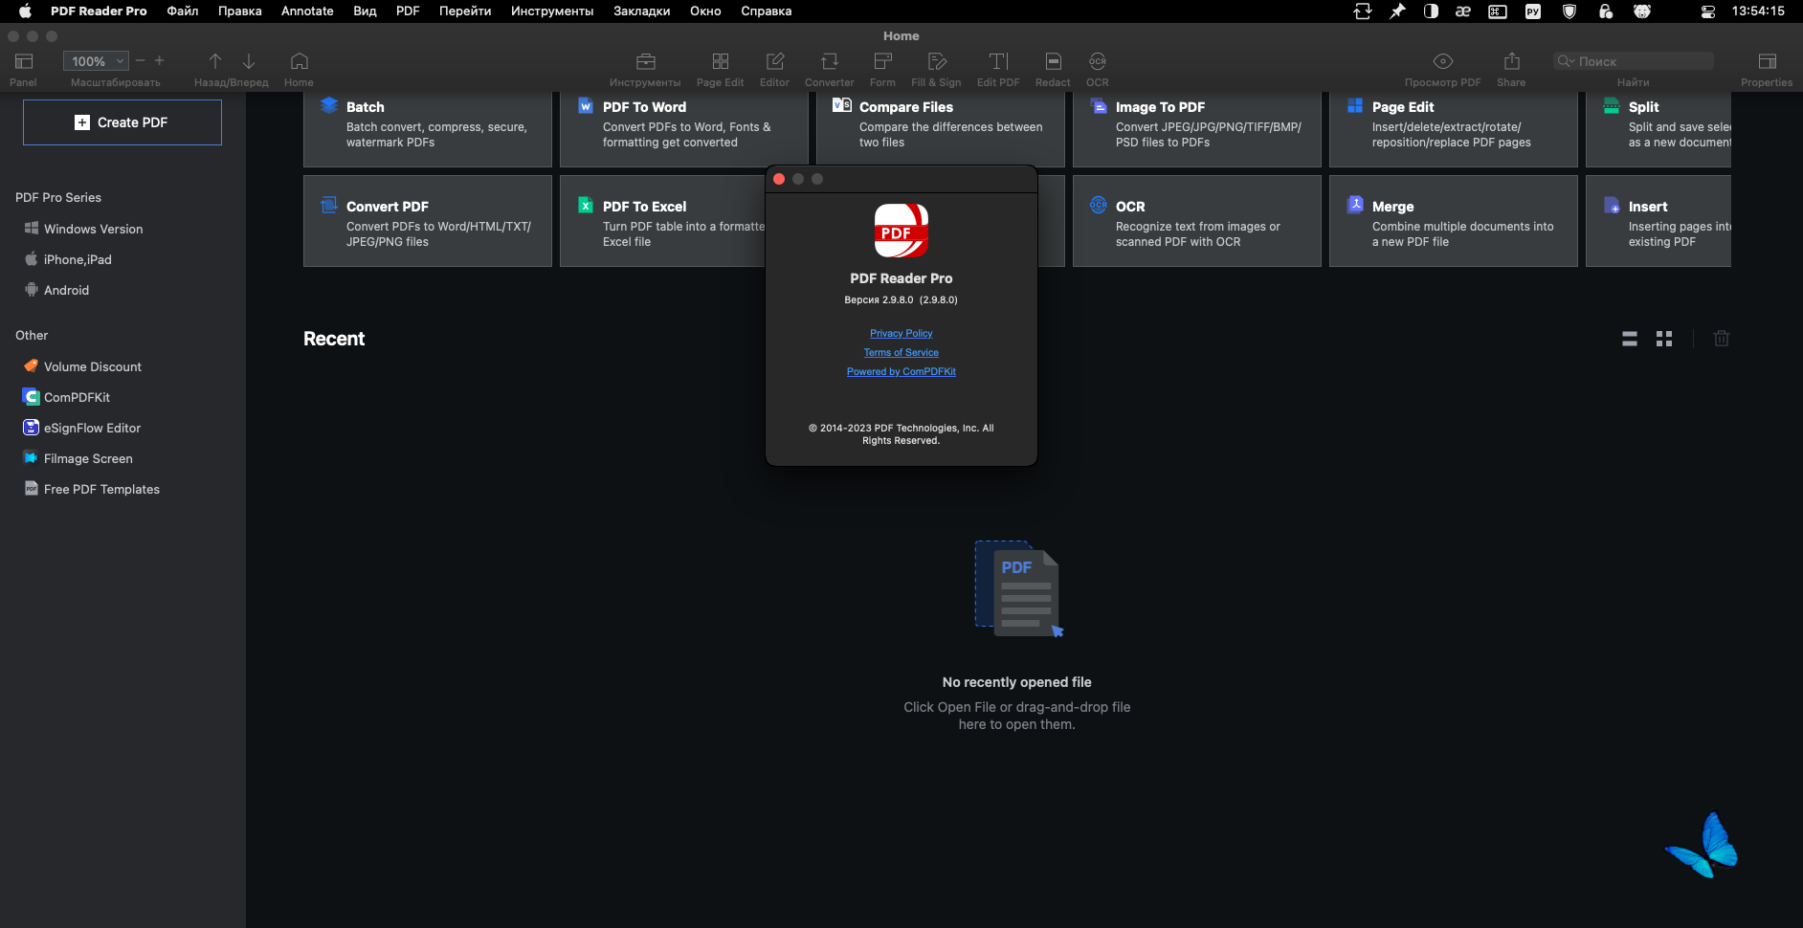Image resolution: width=1803 pixels, height=928 pixels.
Task: Open the OCR toolbar icon
Action: click(x=1098, y=61)
